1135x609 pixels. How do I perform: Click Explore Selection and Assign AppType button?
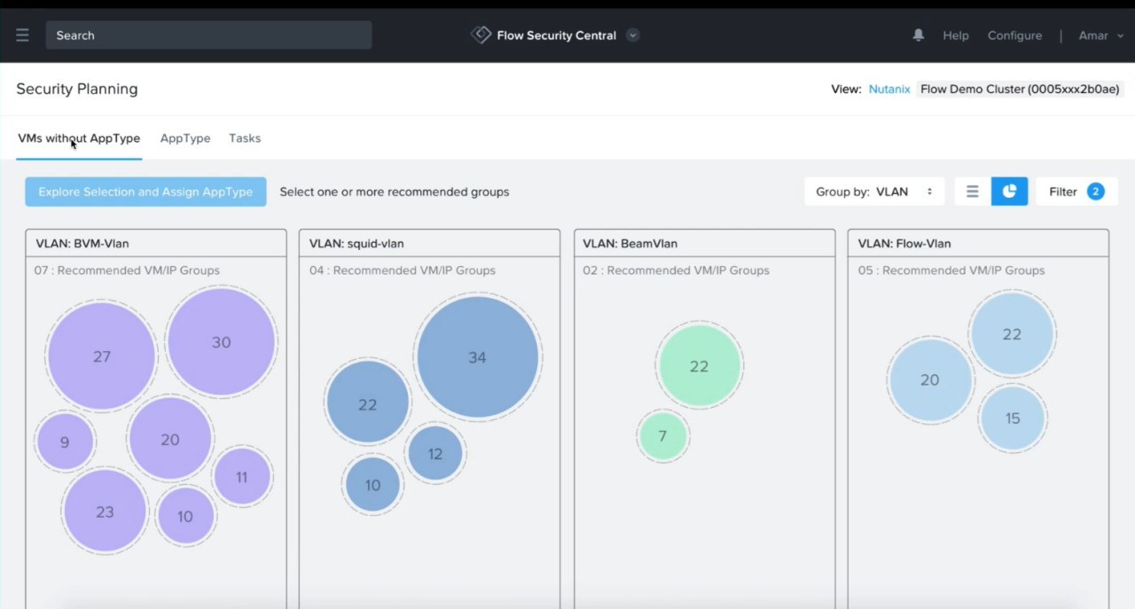tap(145, 191)
